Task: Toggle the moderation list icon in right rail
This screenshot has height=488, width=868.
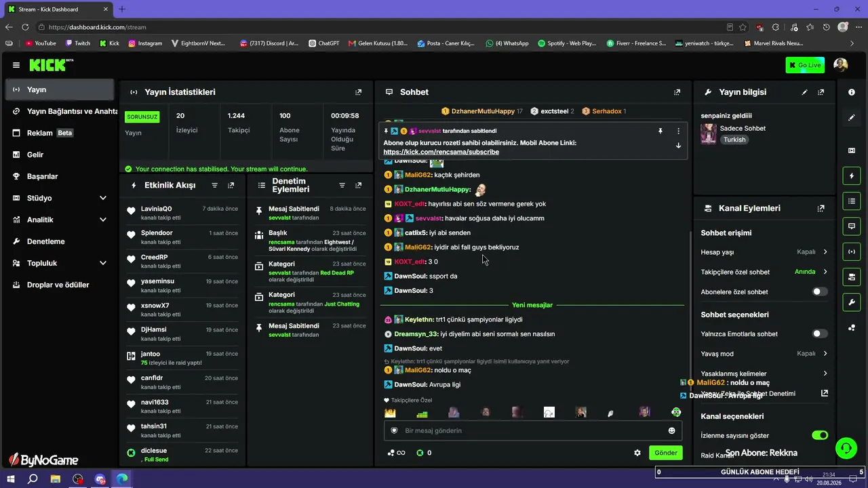Action: (852, 201)
